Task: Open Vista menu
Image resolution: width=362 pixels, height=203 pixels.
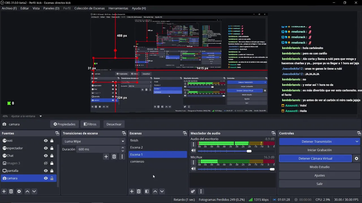Action: (x=36, y=8)
